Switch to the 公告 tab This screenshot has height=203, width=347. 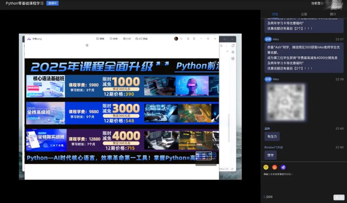pos(303,14)
